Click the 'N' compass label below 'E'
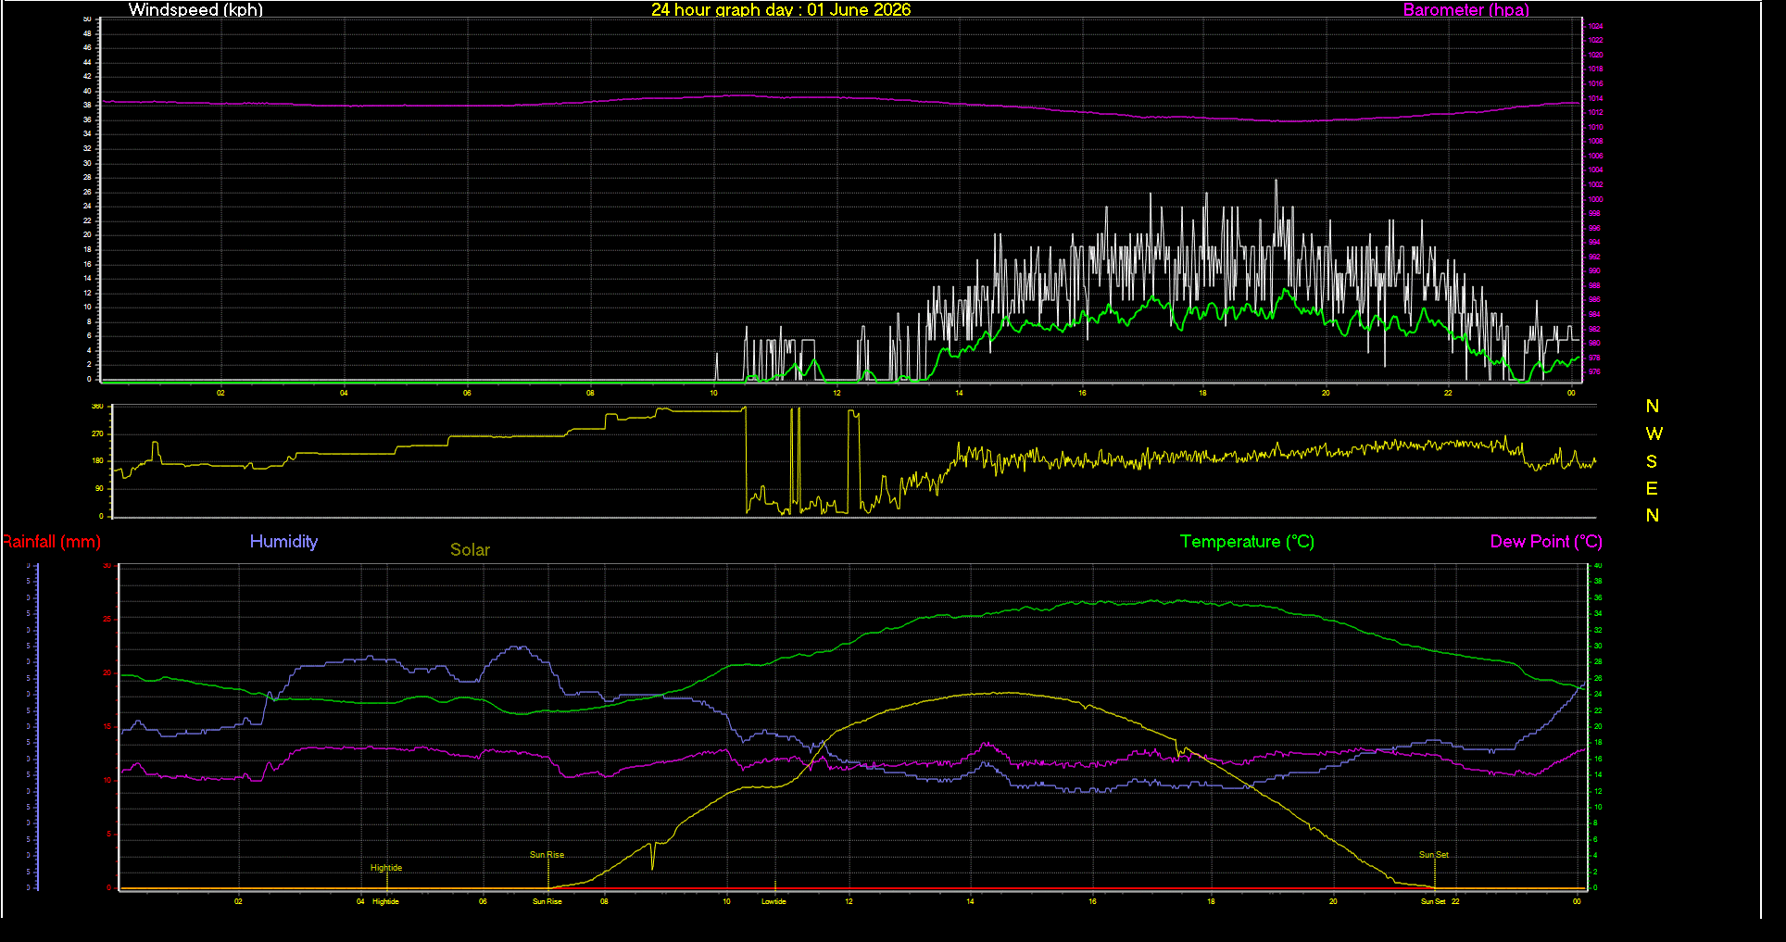 [1653, 515]
